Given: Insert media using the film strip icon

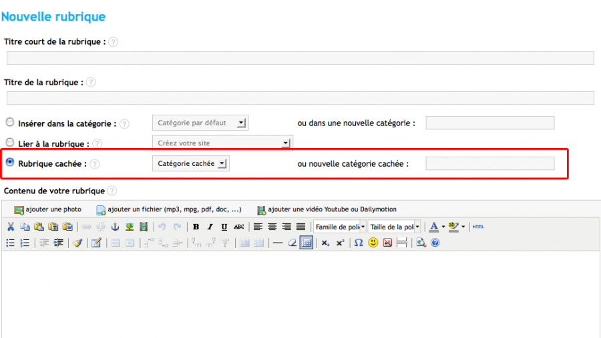Looking at the screenshot, I should [x=144, y=227].
